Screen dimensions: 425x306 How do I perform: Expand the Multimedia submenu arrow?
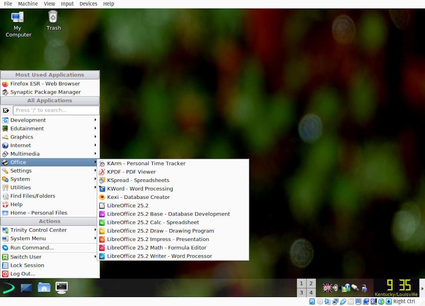[x=95, y=153]
